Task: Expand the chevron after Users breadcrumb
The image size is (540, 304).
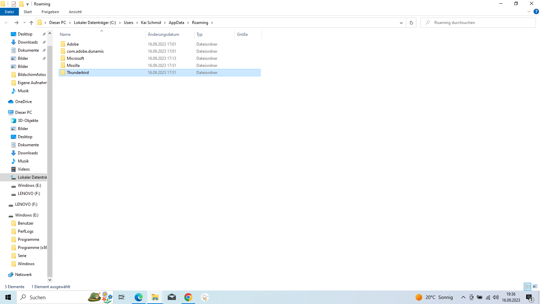Action: [x=137, y=23]
